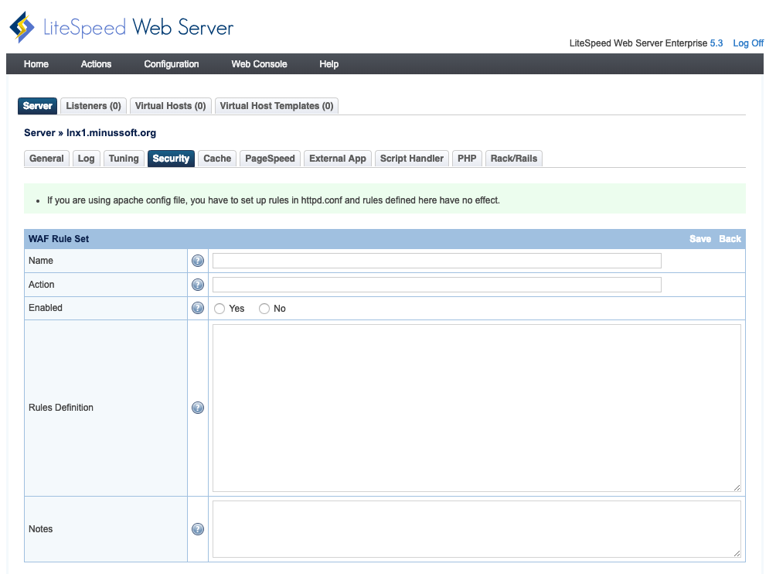Open help for the Action field
776x574 pixels.
[198, 285]
